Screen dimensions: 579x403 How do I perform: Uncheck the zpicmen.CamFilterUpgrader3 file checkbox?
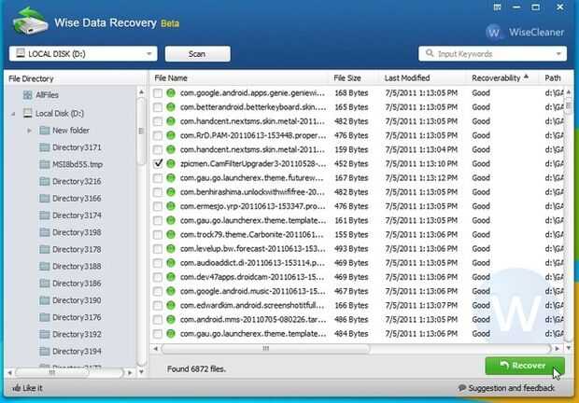click(x=158, y=163)
